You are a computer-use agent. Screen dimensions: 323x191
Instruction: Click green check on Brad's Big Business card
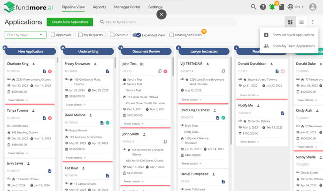pos(223,118)
